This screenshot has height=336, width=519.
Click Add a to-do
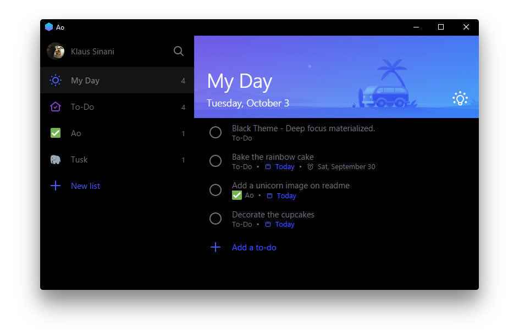254,247
